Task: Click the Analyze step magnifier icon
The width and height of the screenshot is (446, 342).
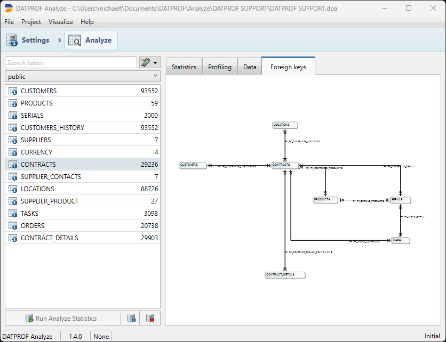Action: click(x=75, y=40)
